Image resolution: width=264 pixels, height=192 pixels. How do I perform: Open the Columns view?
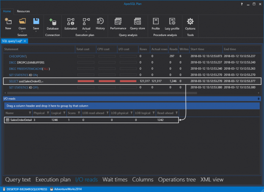pyautogui.click(x=143, y=180)
